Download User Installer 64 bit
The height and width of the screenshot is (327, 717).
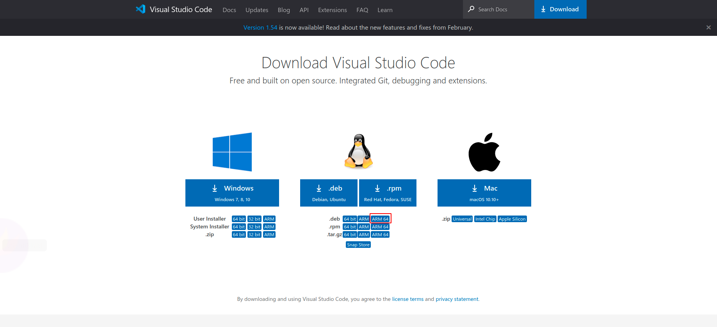[239, 219]
